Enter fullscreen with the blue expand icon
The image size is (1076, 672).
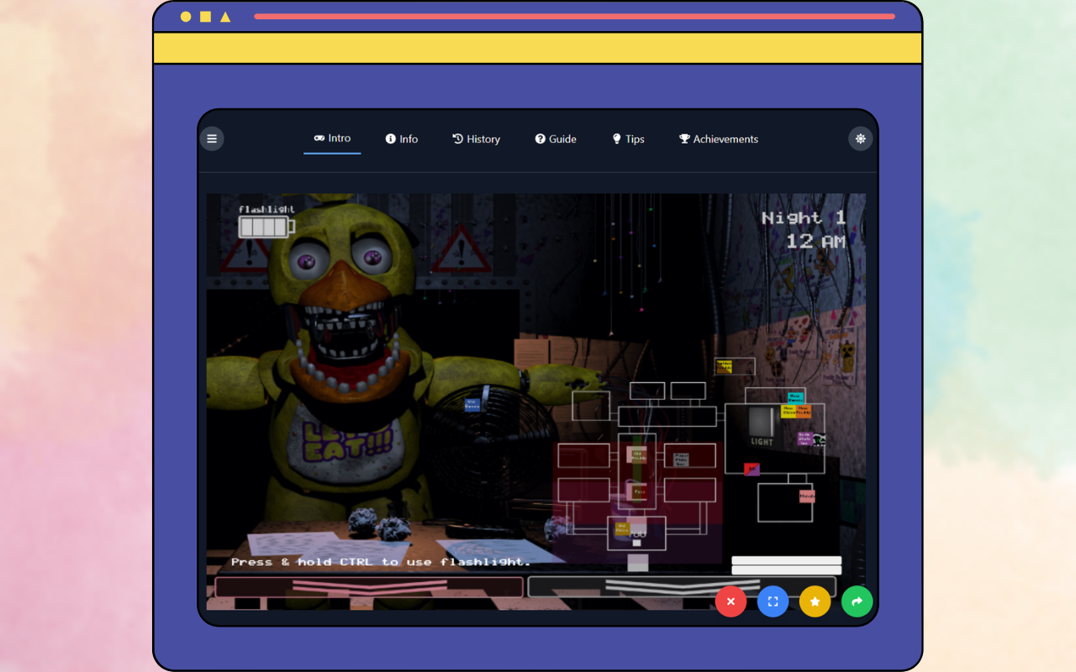[x=773, y=601]
